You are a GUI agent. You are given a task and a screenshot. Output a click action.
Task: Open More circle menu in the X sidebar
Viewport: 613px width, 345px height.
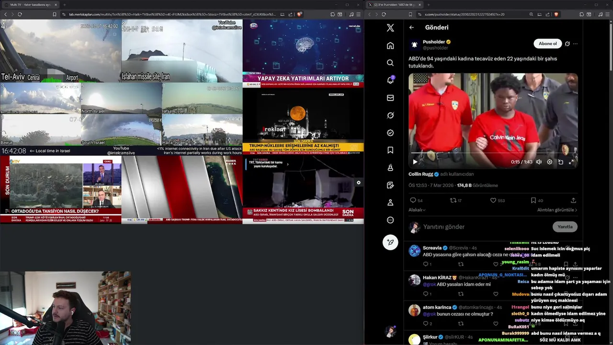tap(390, 220)
